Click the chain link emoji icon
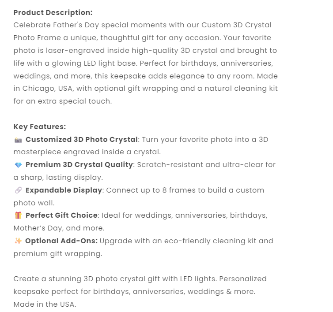The height and width of the screenshot is (312, 333). click(x=18, y=190)
